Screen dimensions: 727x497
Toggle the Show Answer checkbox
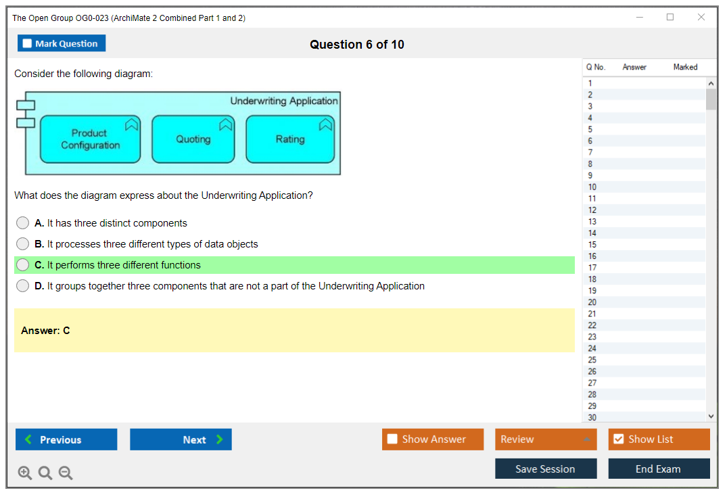click(393, 440)
